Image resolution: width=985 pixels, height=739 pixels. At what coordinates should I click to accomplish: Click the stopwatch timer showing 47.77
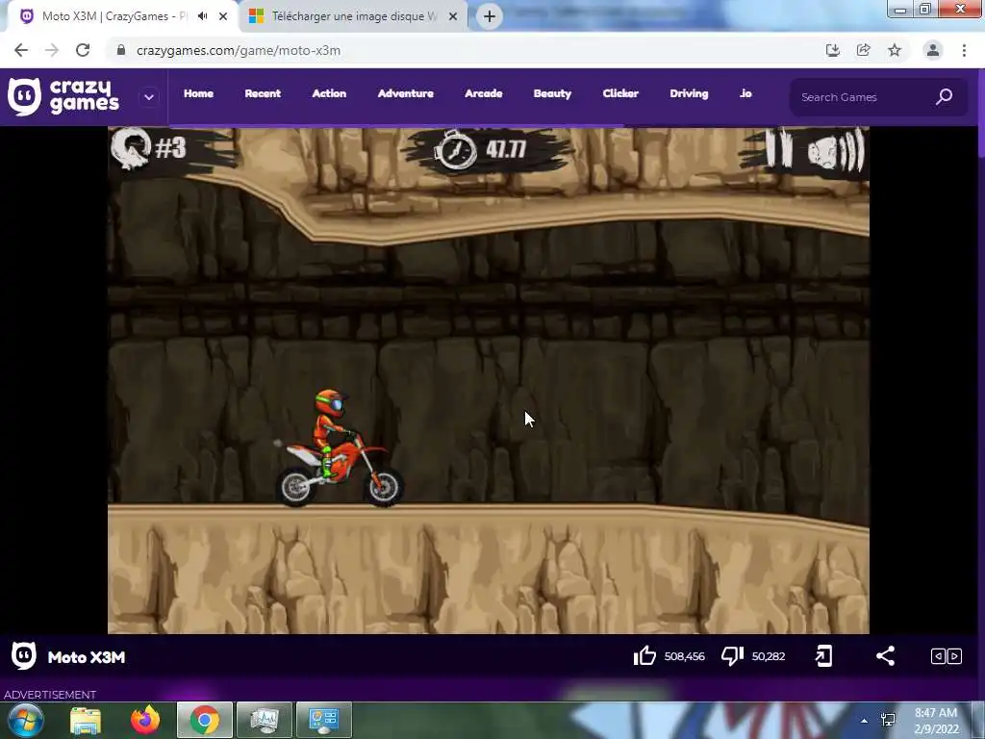481,149
